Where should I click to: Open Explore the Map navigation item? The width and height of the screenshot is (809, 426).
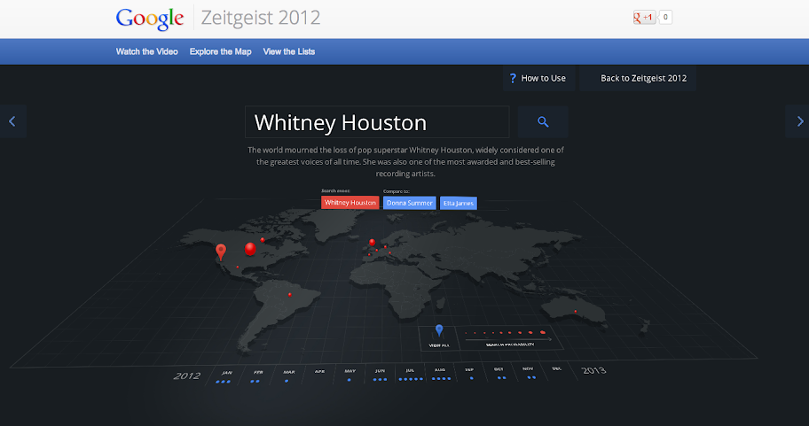click(220, 51)
